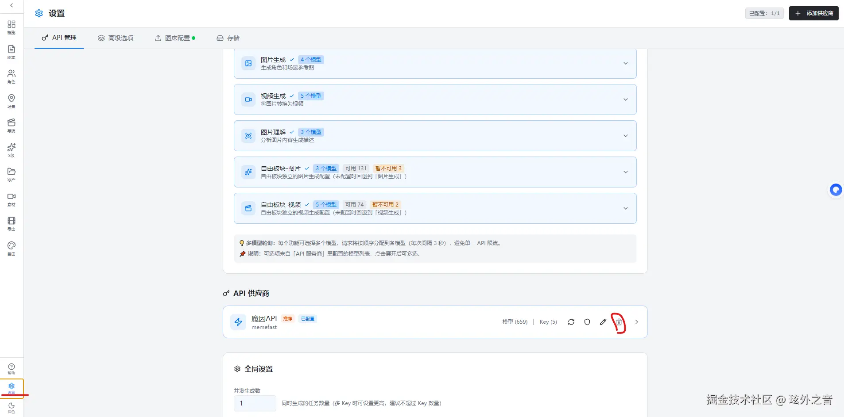Click the shield icon on provider row

pyautogui.click(x=587, y=322)
